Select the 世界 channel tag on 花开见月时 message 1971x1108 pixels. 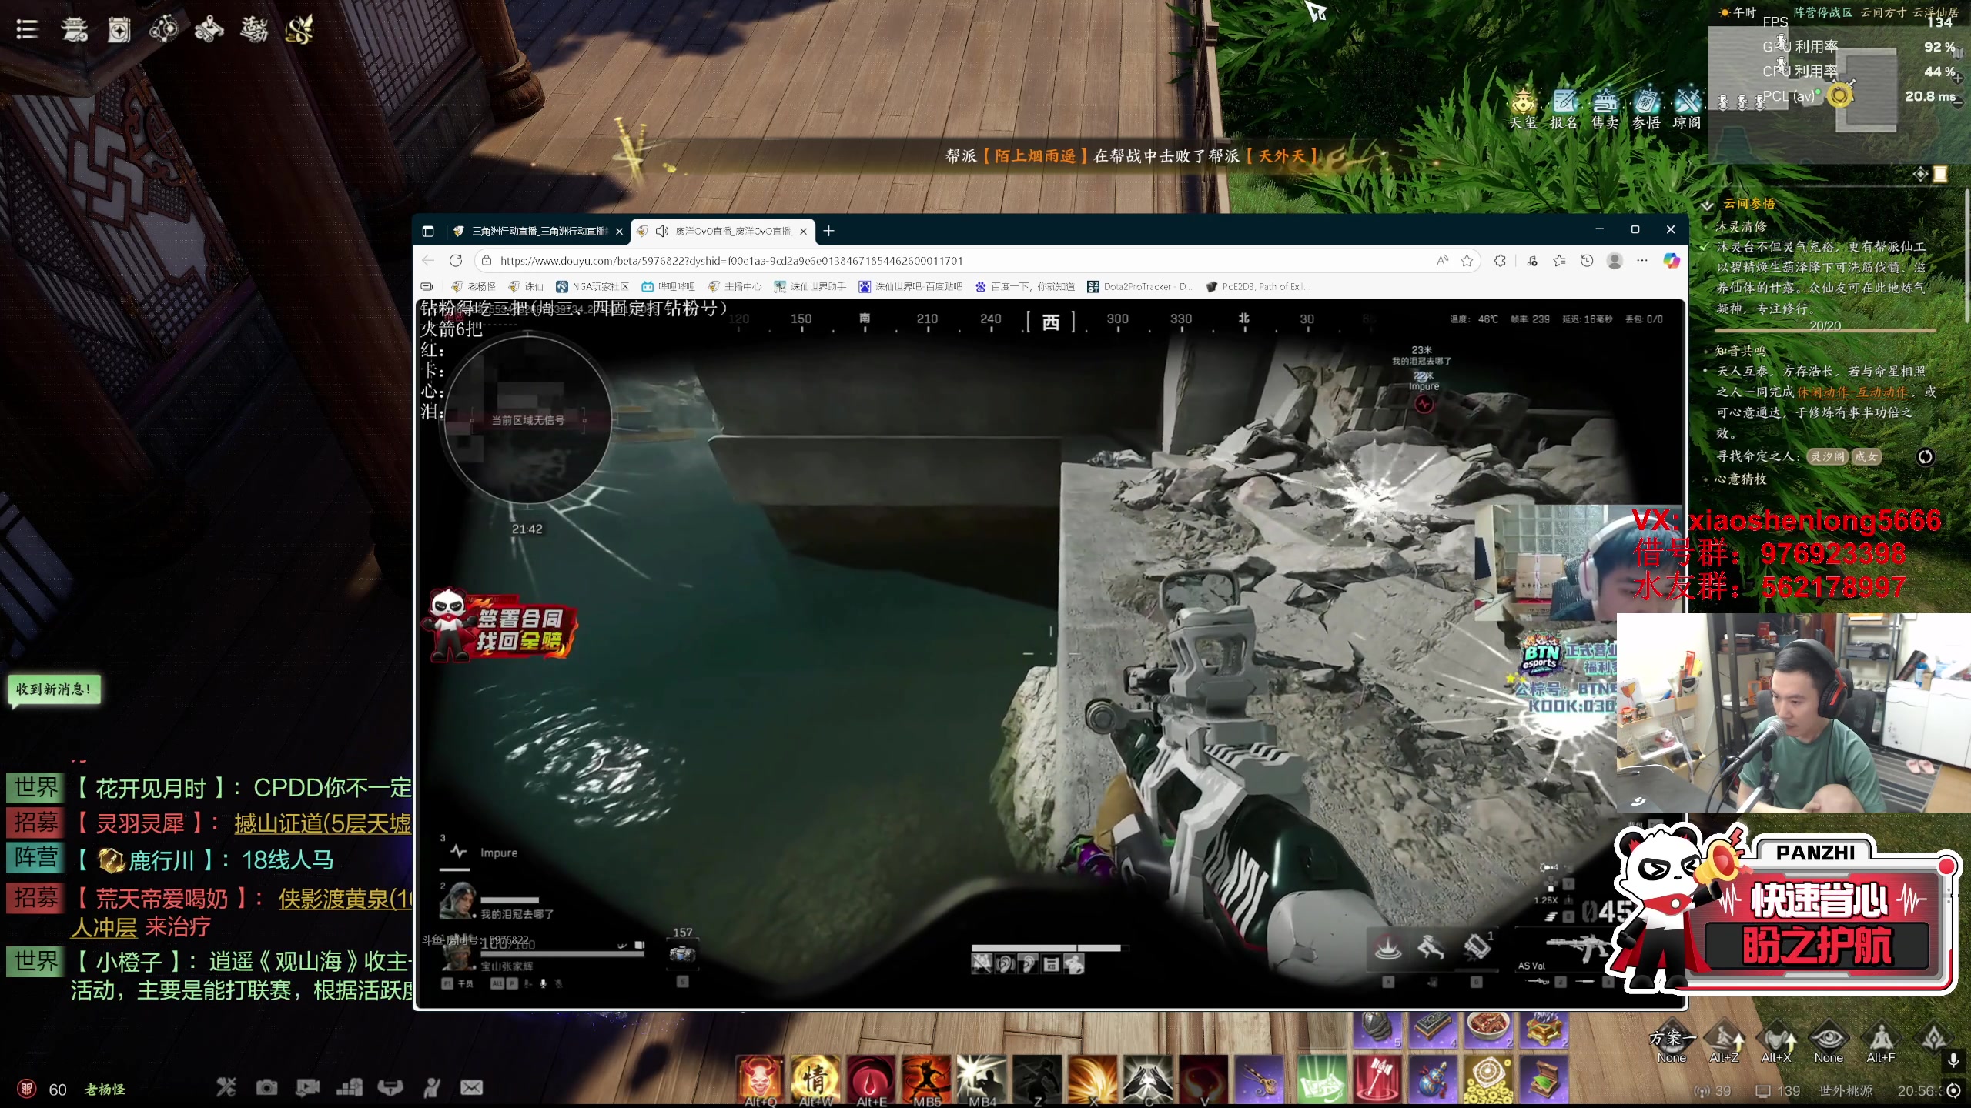pyautogui.click(x=36, y=787)
